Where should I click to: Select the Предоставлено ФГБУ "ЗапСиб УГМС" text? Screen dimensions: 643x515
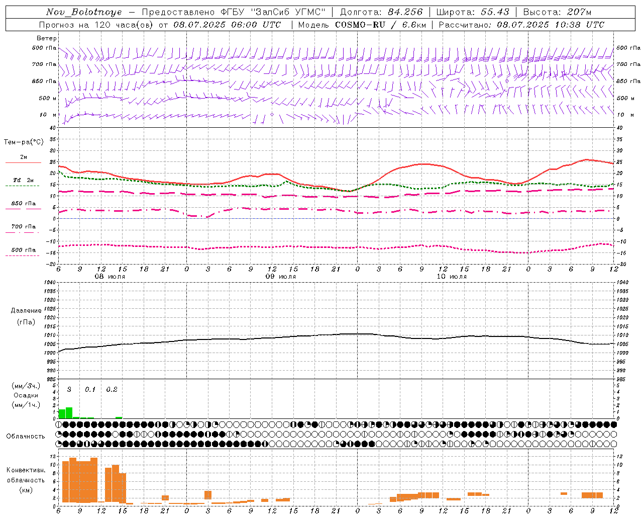coord(234,12)
